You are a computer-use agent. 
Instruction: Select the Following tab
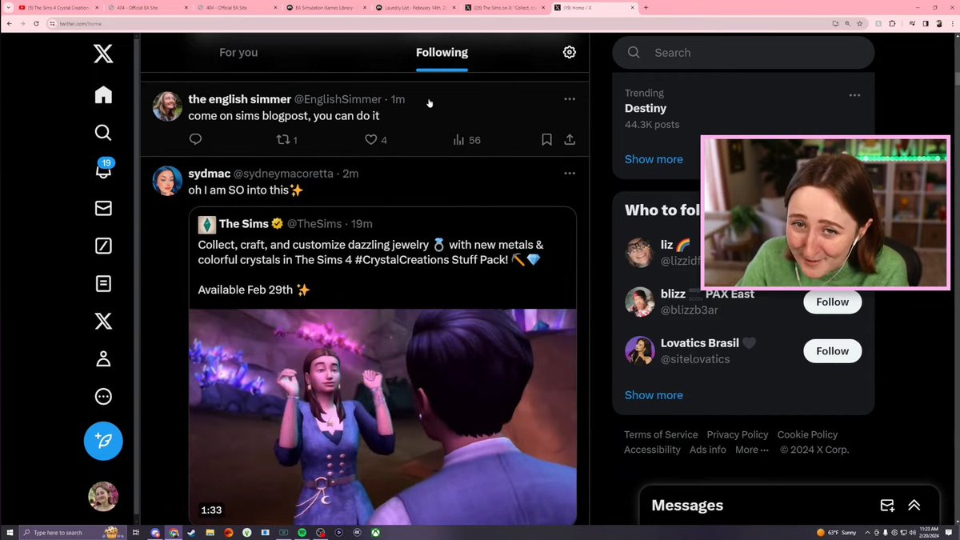pyautogui.click(x=442, y=52)
